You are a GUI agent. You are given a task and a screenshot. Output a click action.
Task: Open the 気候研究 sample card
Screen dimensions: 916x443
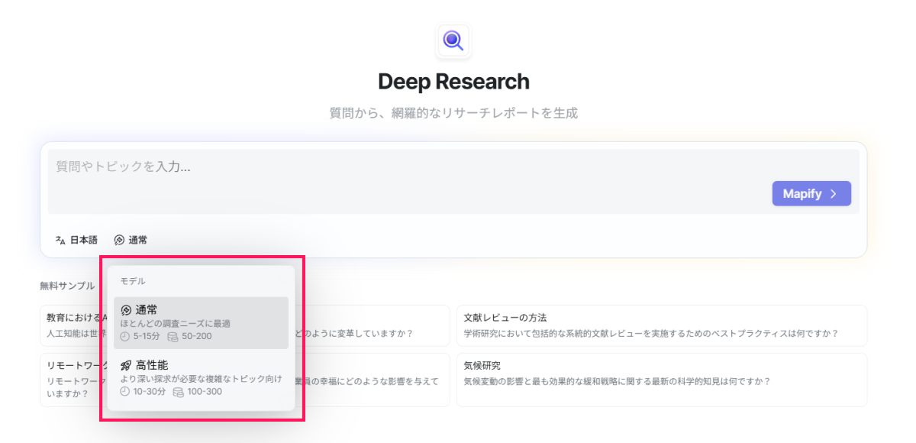point(661,373)
